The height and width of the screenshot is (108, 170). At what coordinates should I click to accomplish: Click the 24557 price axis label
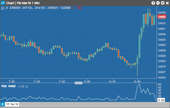pos(162,72)
